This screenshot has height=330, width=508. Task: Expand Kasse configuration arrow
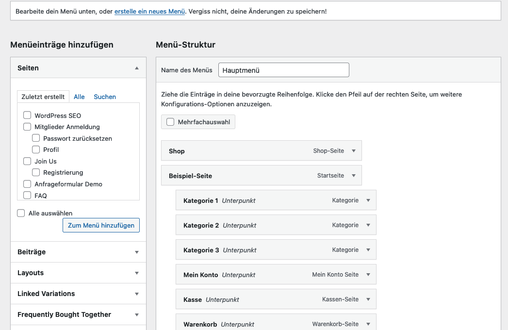pyautogui.click(x=368, y=299)
